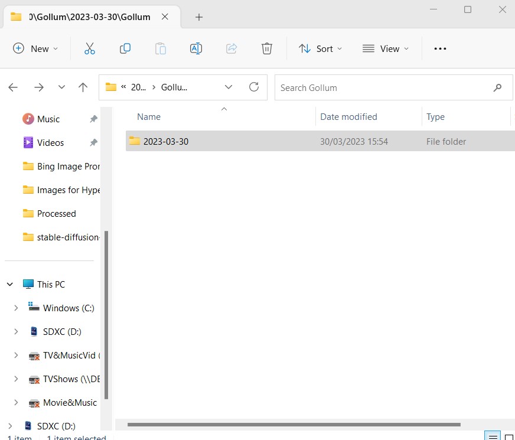Screen dimensions: 515x440
Task: Expand the Windows (C:) drive tree
Action: (16, 308)
